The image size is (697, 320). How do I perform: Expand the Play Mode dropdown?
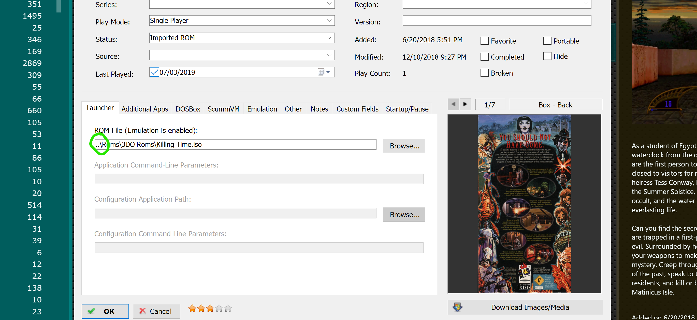coord(329,21)
